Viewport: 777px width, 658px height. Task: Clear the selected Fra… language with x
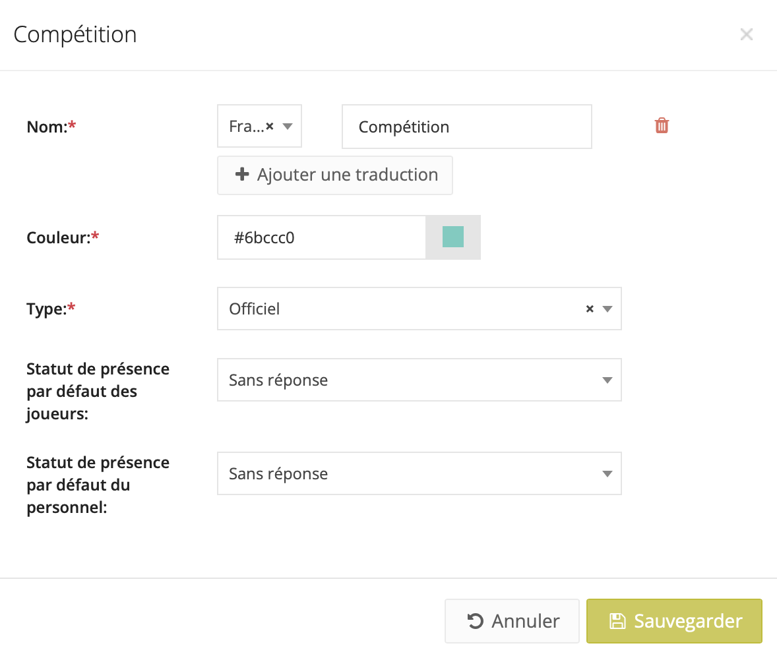coord(270,127)
